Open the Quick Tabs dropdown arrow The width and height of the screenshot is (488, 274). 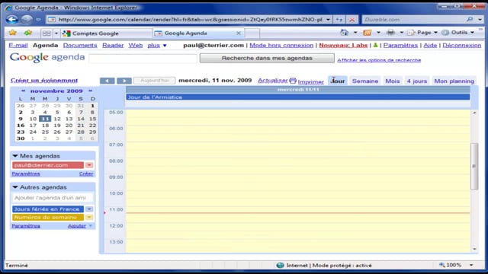56,33
